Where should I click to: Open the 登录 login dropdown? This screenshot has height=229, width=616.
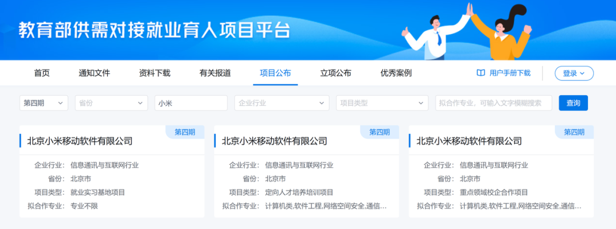point(574,73)
